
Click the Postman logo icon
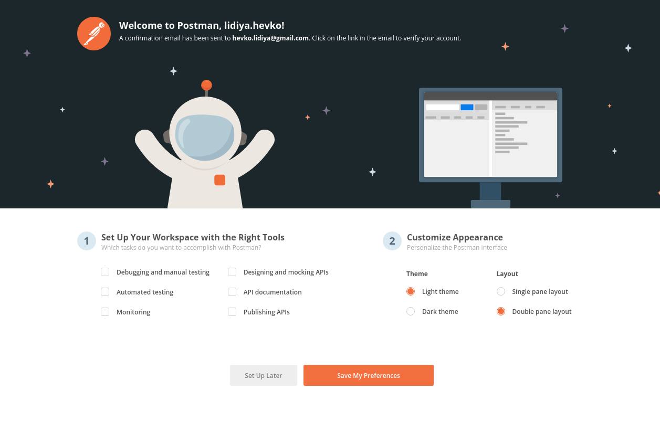point(94,34)
